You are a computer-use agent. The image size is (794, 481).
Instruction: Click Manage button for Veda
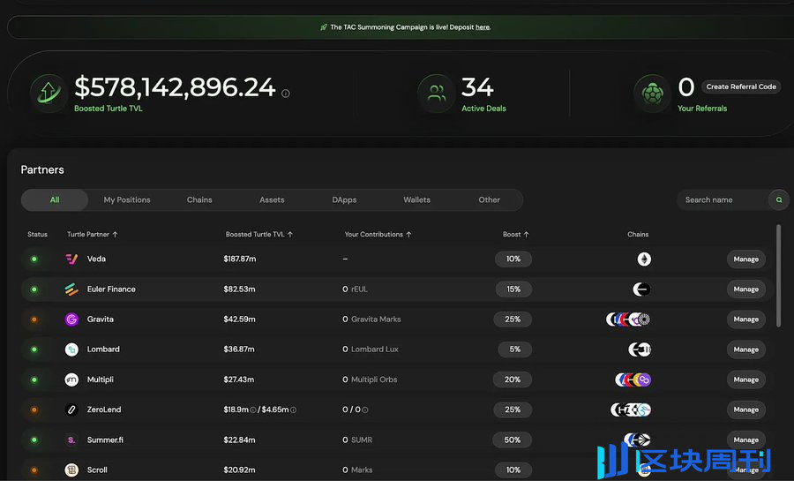pos(745,259)
